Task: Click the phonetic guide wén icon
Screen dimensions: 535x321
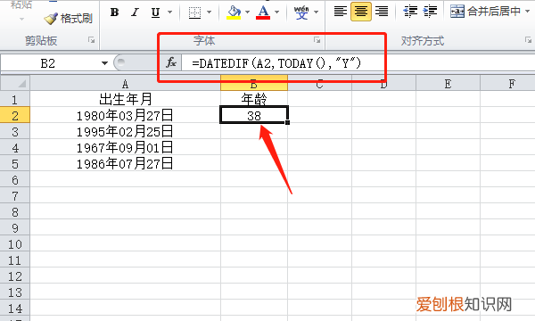Action: pyautogui.click(x=301, y=12)
